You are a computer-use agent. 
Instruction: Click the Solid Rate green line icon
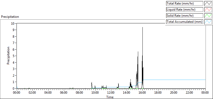coord(208,16)
